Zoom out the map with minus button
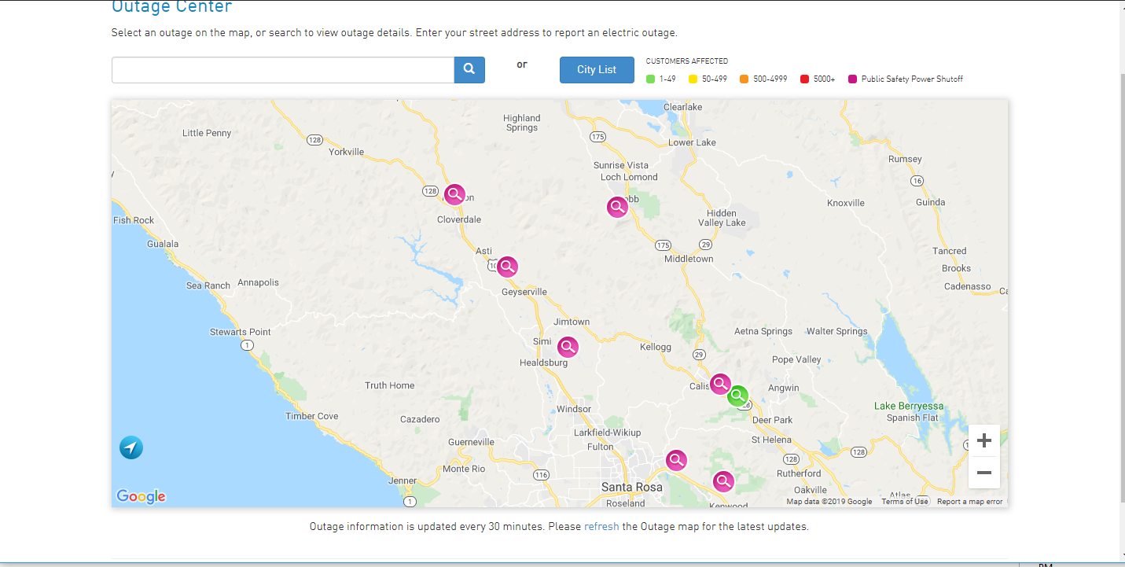The height and width of the screenshot is (567, 1125). tap(983, 473)
